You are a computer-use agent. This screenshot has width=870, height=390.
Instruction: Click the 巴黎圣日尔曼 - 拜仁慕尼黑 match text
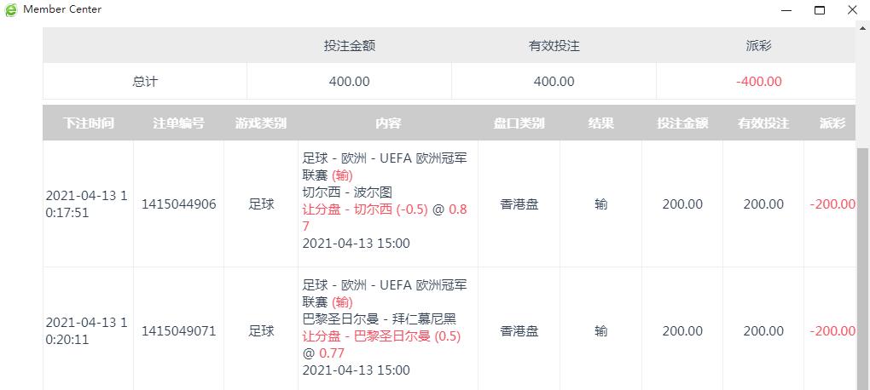click(x=380, y=319)
